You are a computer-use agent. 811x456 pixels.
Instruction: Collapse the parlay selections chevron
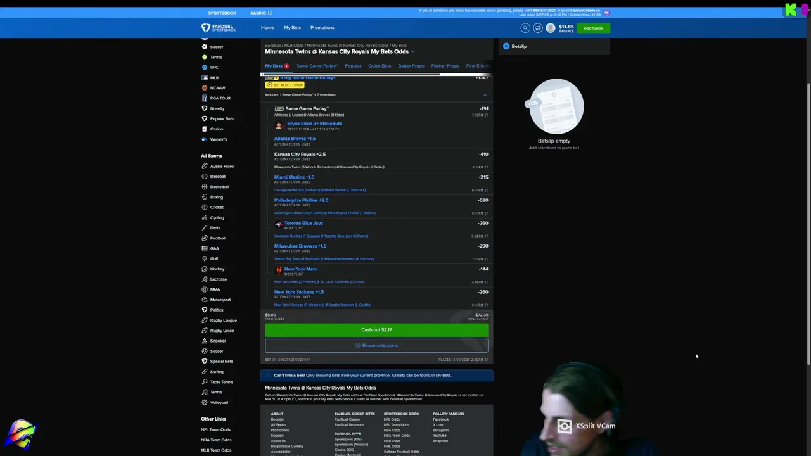[x=485, y=95]
